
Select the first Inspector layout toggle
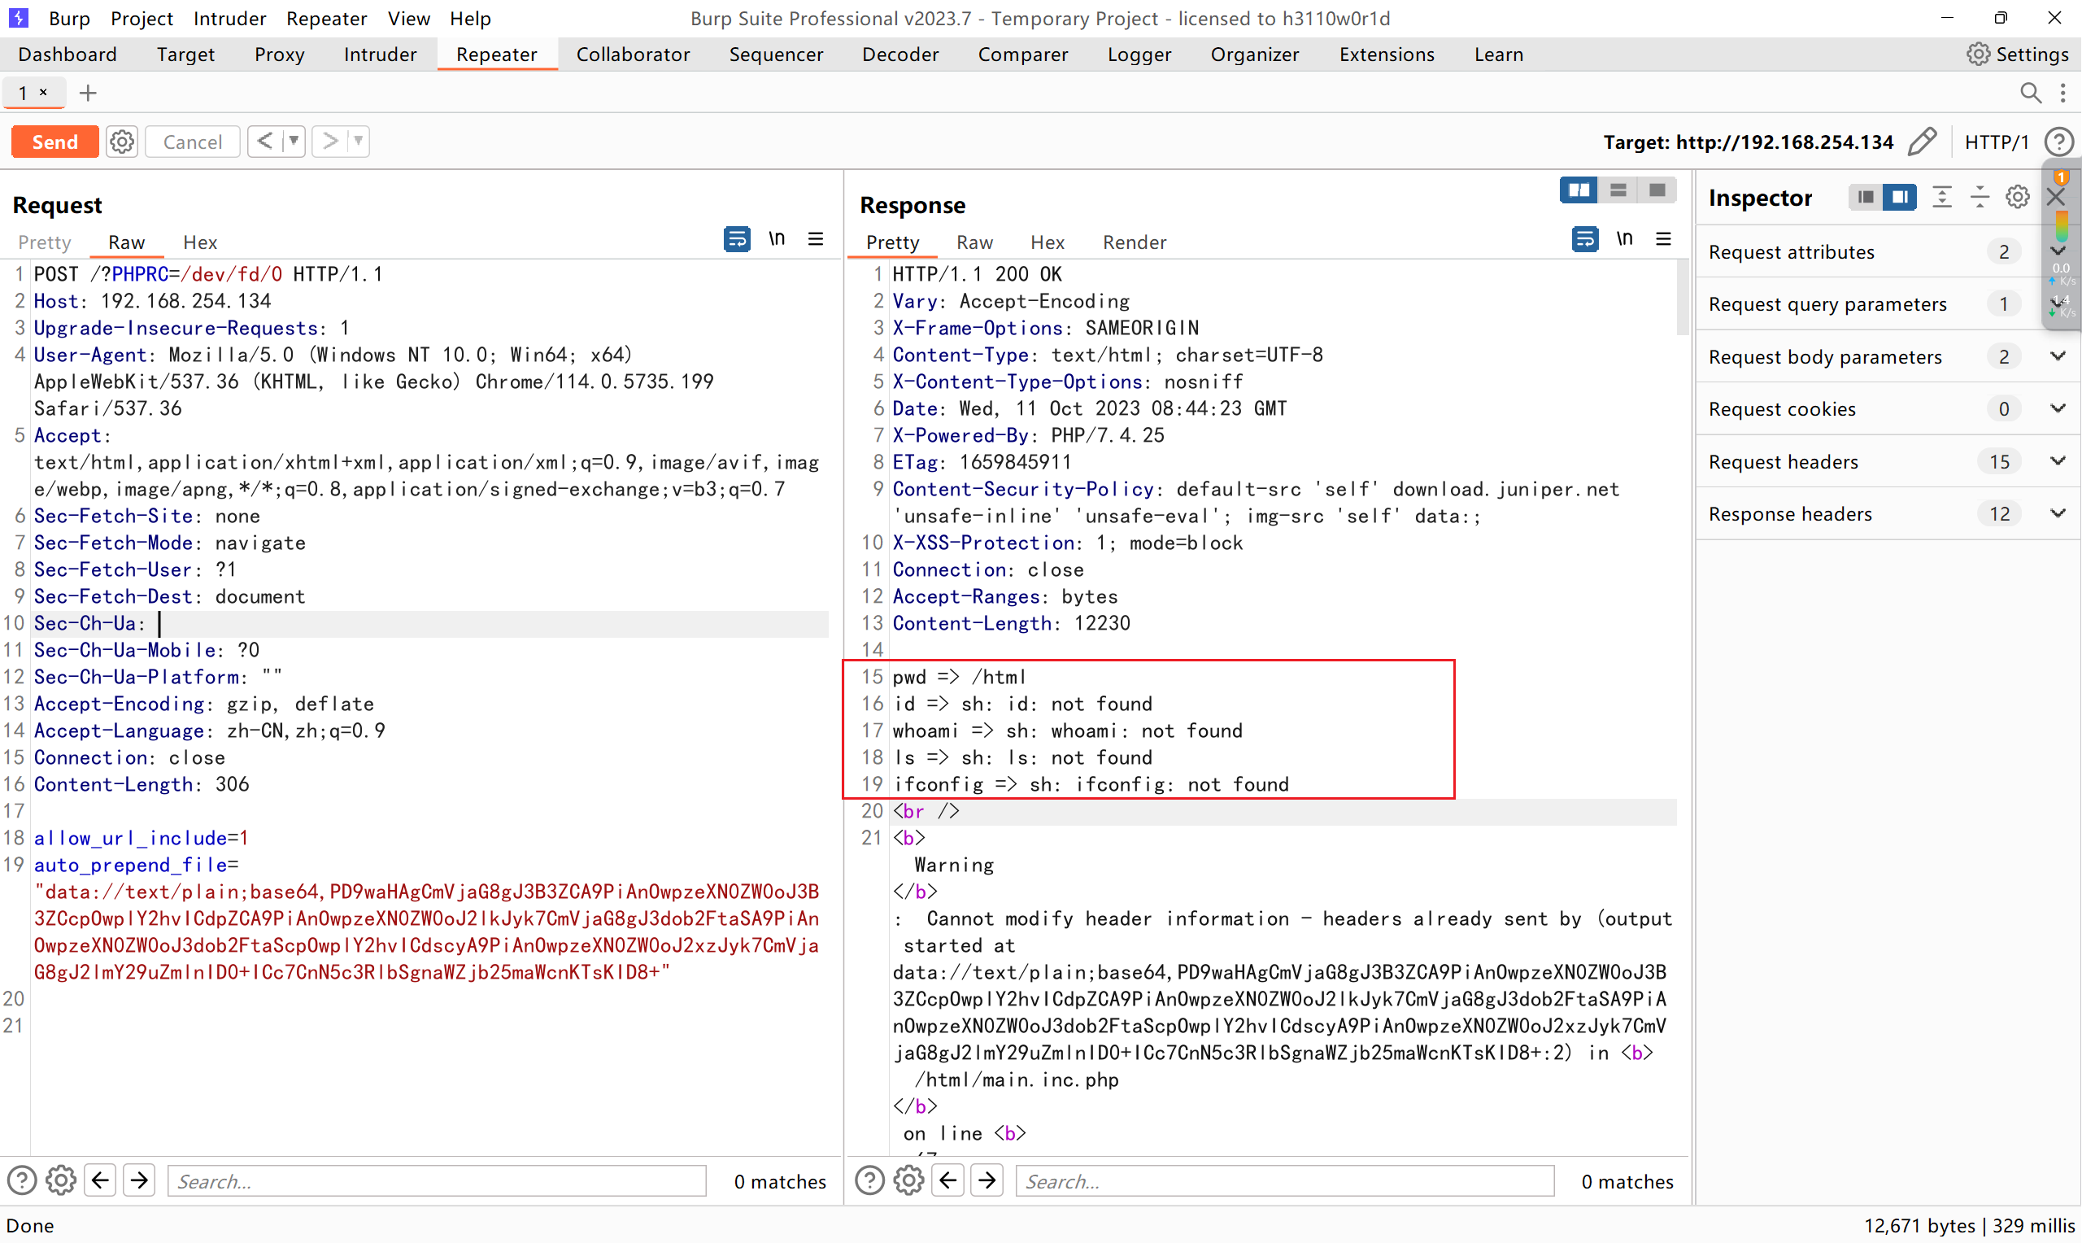[1865, 198]
